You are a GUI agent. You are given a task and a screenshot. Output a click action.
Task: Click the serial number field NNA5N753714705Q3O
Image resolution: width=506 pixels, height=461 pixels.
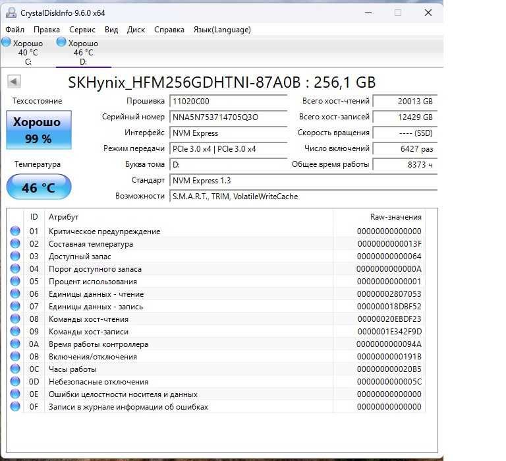(228, 117)
